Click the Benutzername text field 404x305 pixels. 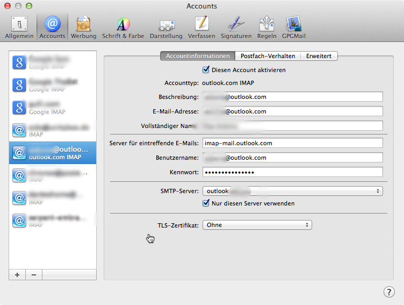click(293, 158)
